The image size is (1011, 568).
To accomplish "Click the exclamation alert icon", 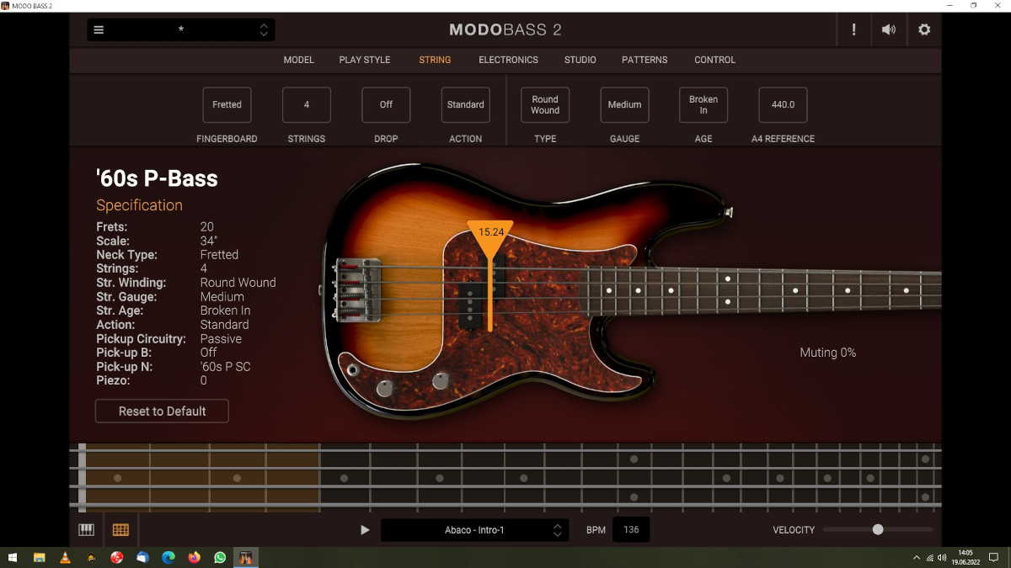I will (x=853, y=30).
